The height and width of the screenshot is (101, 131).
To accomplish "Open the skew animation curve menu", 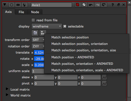I will (x=104, y=77).
